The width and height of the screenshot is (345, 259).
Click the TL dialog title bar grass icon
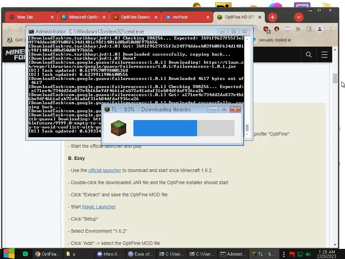[x=107, y=110]
